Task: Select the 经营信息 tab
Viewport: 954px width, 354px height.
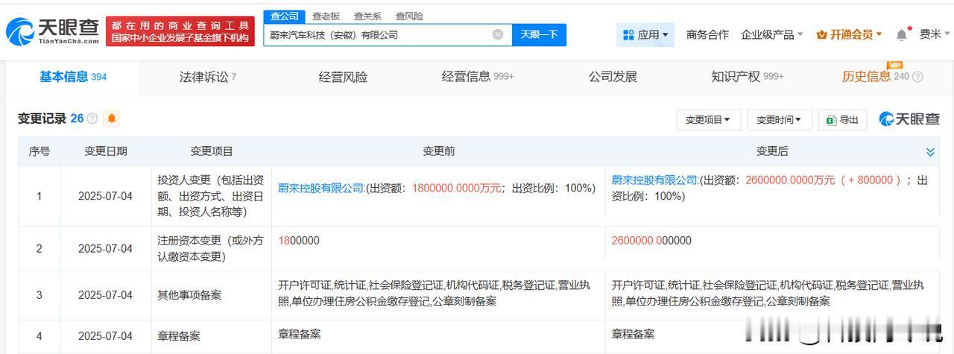Action: (x=478, y=77)
